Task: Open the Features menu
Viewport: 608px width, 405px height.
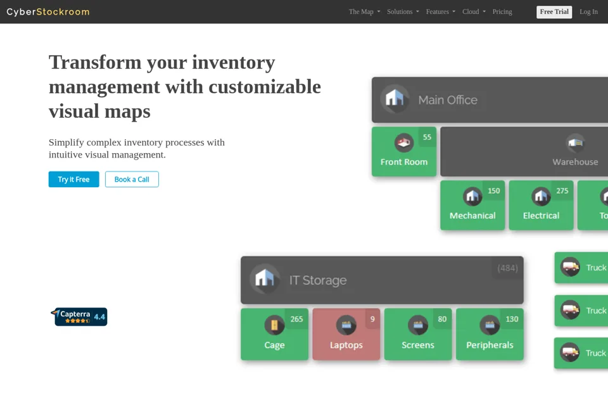Action: (441, 11)
